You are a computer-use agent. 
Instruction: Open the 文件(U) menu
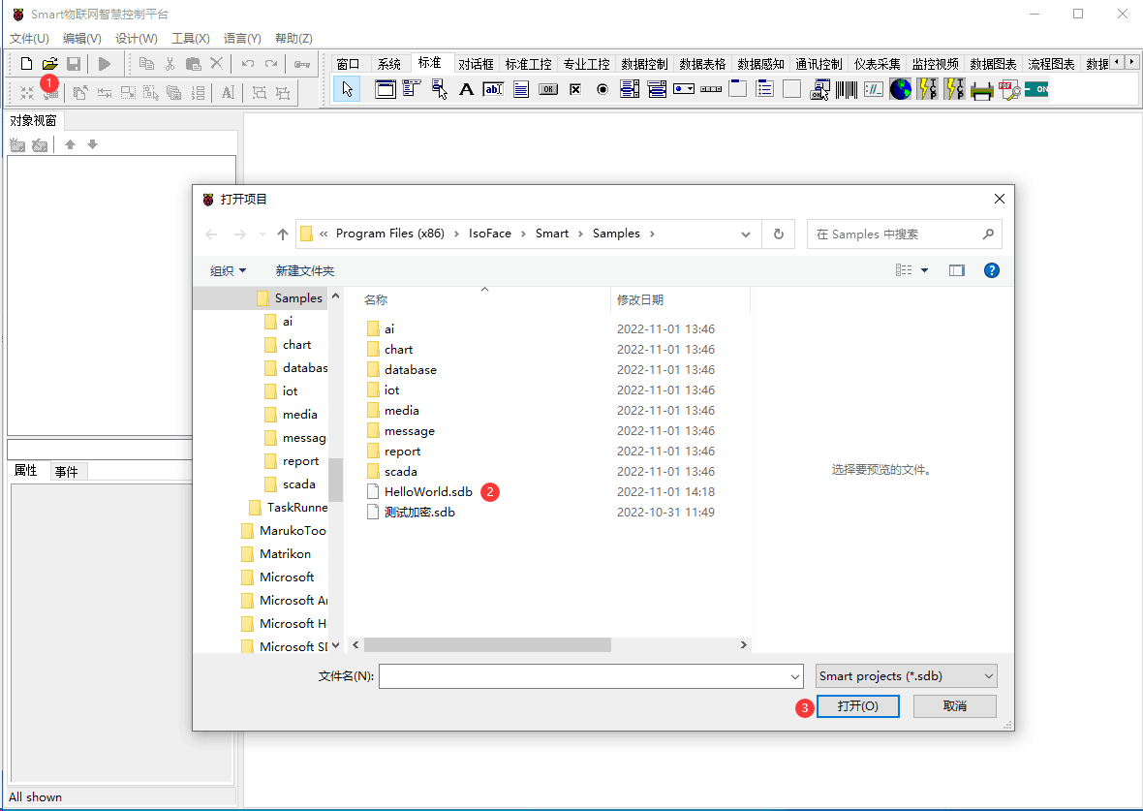tap(29, 38)
